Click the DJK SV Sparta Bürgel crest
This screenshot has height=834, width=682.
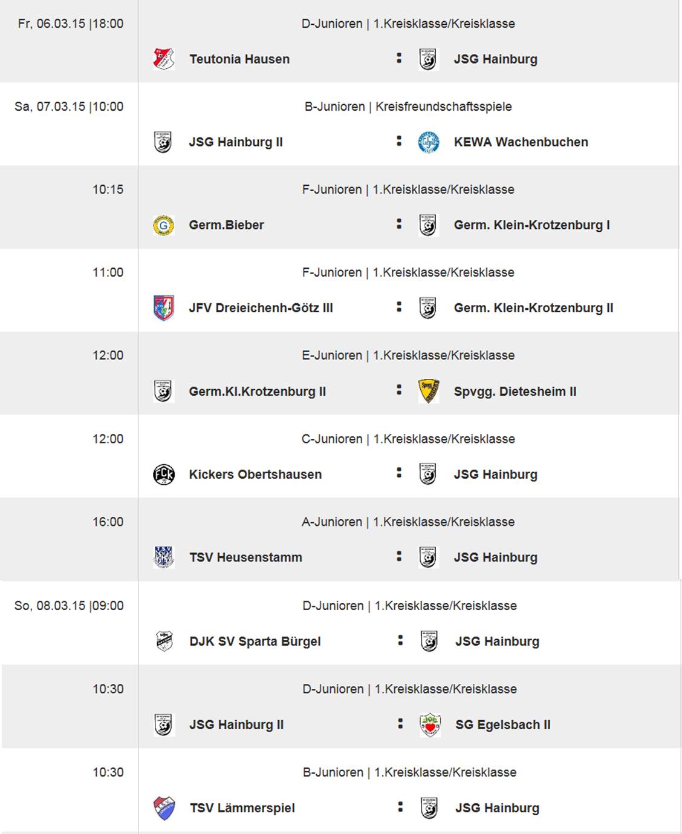[x=163, y=641]
